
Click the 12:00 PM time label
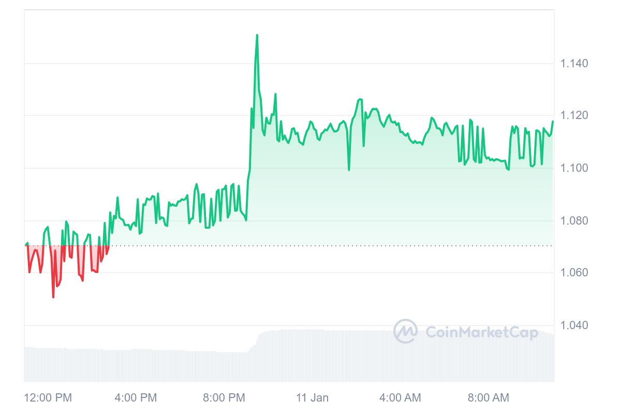point(48,397)
